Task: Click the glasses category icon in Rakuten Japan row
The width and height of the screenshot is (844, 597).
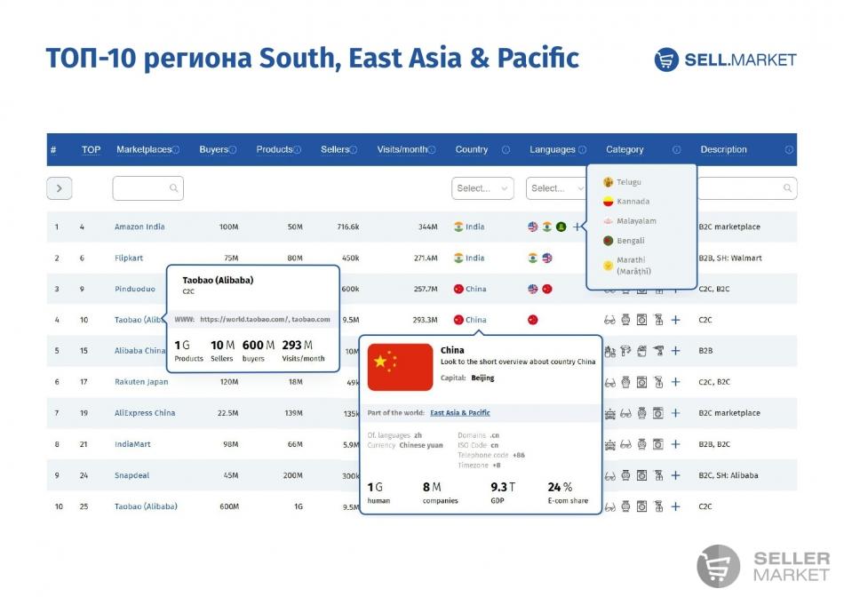Action: point(609,383)
